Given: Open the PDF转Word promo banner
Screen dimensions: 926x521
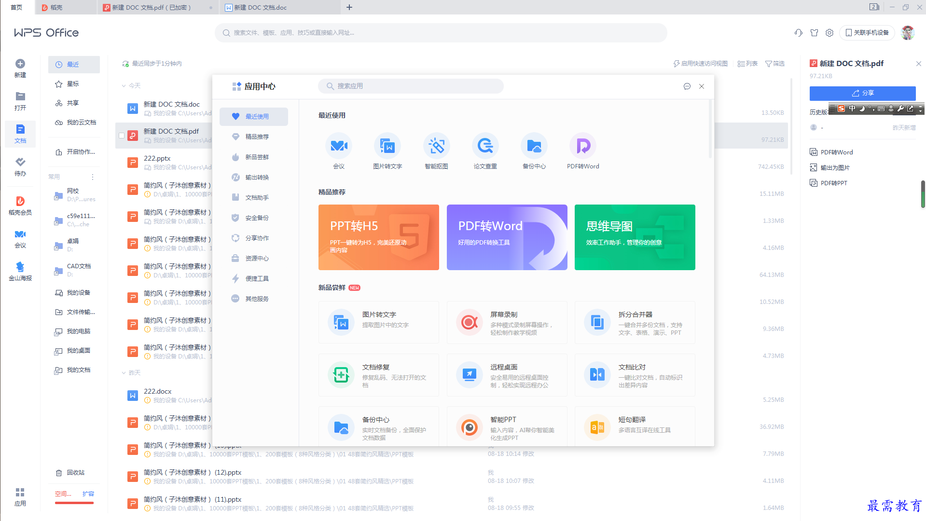Looking at the screenshot, I should (x=507, y=237).
